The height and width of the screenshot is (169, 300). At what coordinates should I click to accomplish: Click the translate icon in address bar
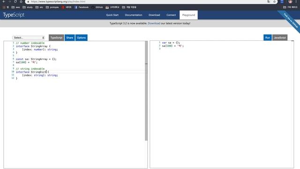[269, 1]
